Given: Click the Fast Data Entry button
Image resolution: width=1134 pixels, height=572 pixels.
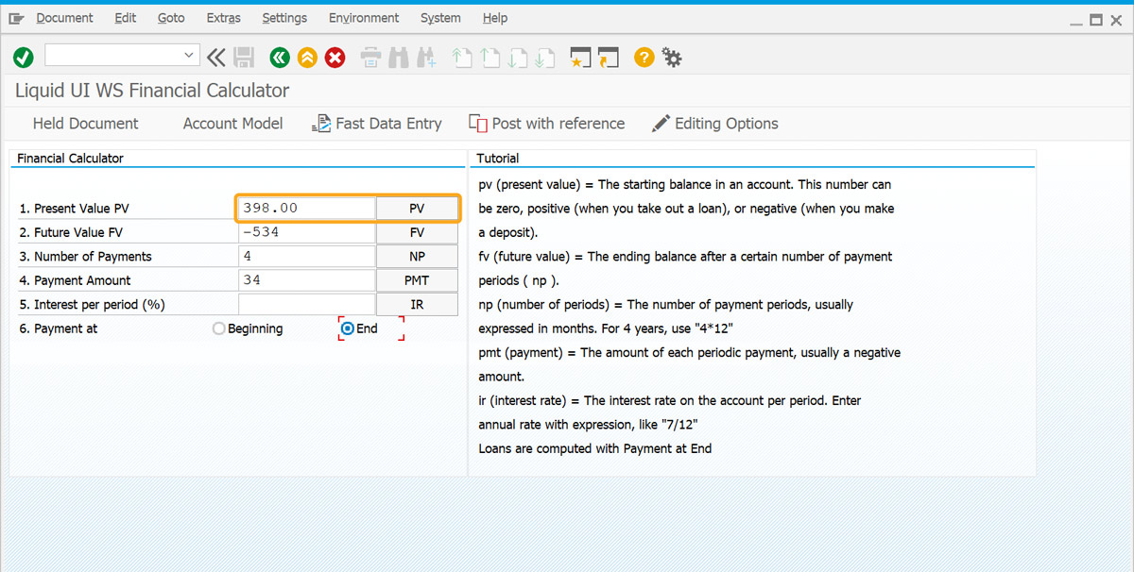Looking at the screenshot, I should (x=376, y=124).
